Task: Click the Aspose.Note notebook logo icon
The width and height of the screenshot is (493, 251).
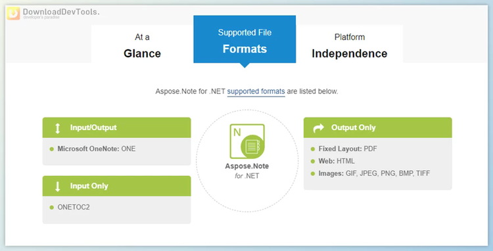Action: tap(247, 141)
